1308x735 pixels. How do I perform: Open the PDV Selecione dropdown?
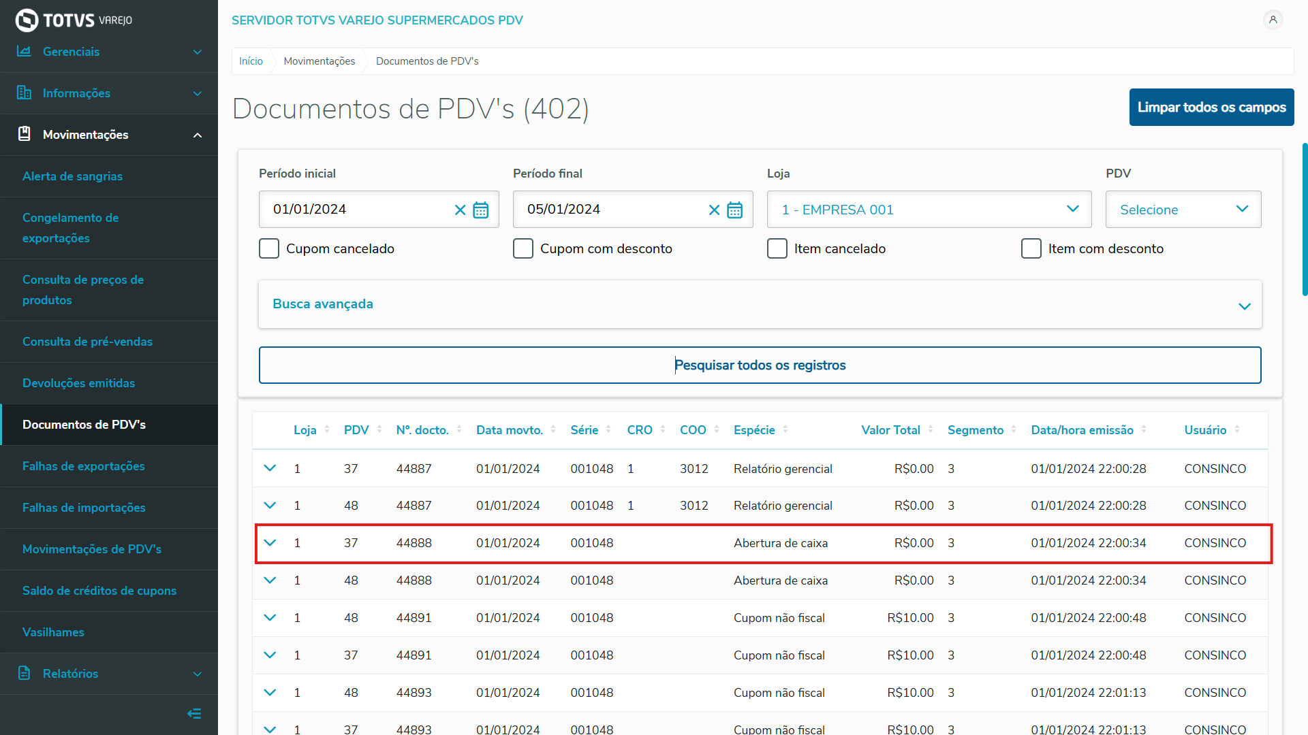(1183, 210)
